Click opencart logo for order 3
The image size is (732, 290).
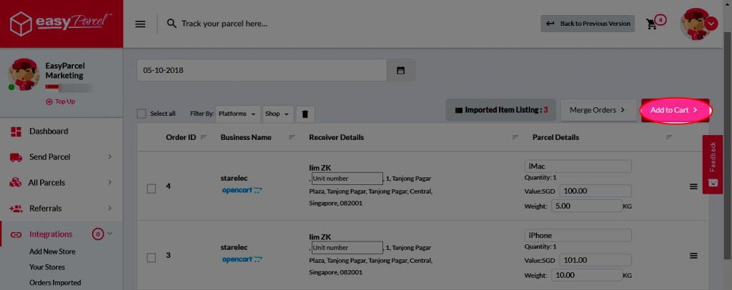242,259
